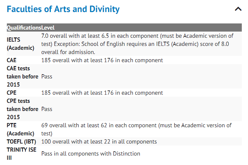Image resolution: width=248 pixels, height=165 pixels.
Task: Click Pass for CAE tests before 2015
Action: click(47, 76)
